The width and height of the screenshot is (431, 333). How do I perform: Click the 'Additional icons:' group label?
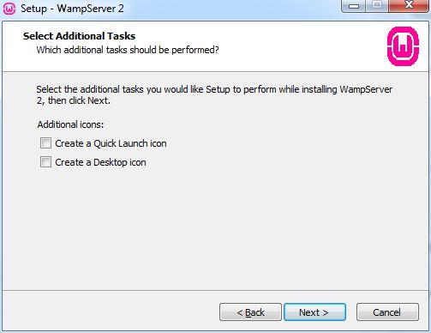tap(70, 124)
